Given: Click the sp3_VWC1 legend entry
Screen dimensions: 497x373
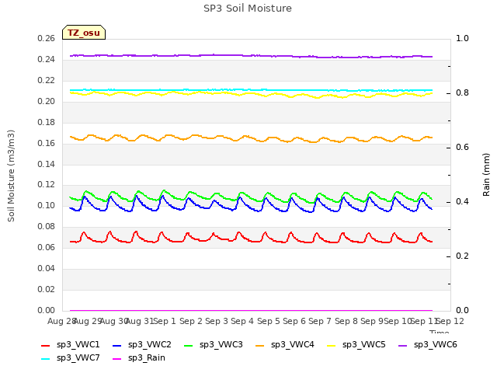Looking at the screenshot, I should pos(71,345).
